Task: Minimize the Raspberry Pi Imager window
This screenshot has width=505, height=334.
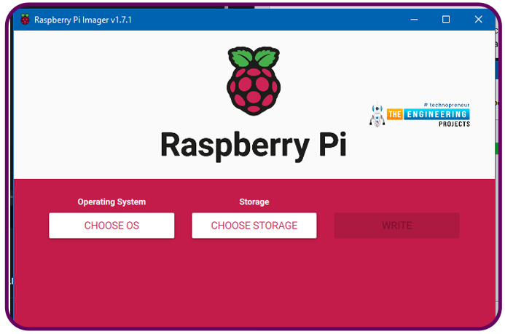Action: point(414,20)
